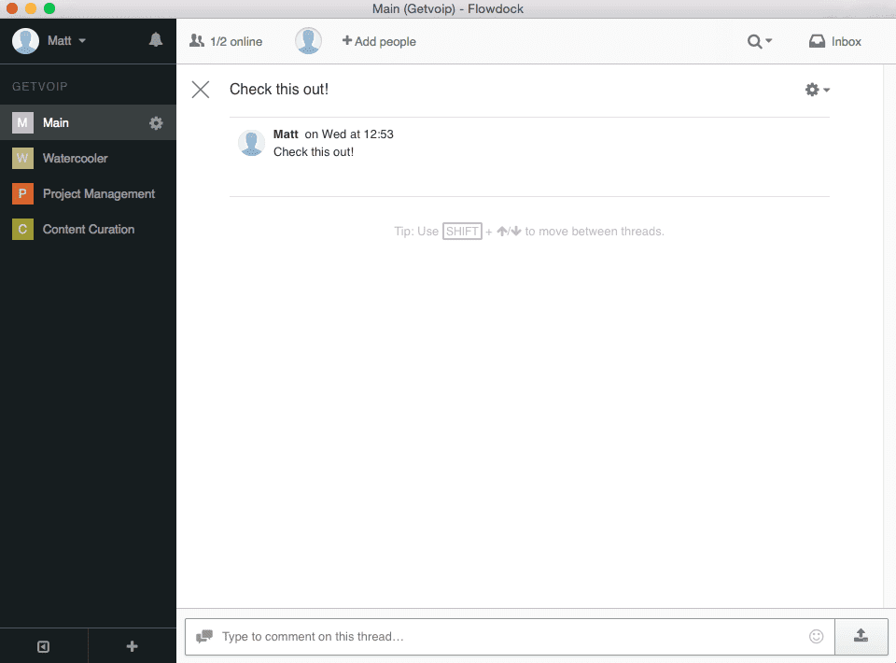Viewport: 896px width, 663px height.
Task: Click the magnifying glass search icon
Action: 754,41
